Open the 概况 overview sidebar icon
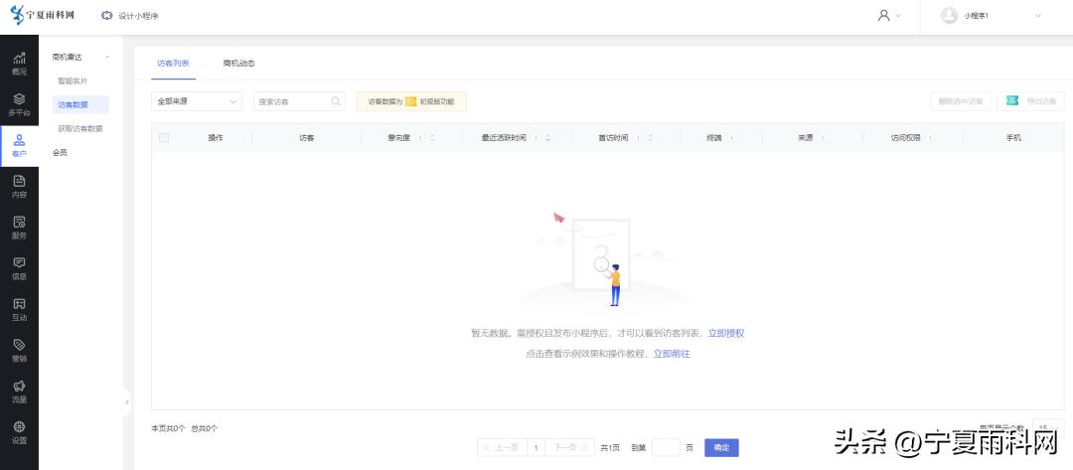The image size is (1073, 470). [19, 64]
